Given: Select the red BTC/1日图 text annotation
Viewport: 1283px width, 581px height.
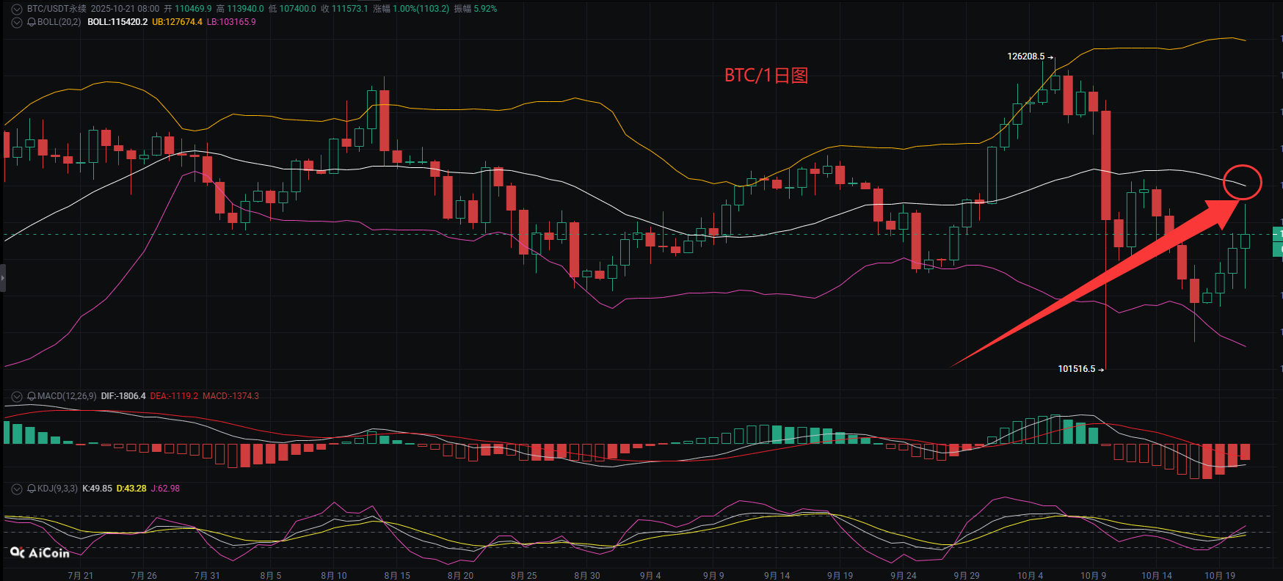Looking at the screenshot, I should click(x=766, y=76).
